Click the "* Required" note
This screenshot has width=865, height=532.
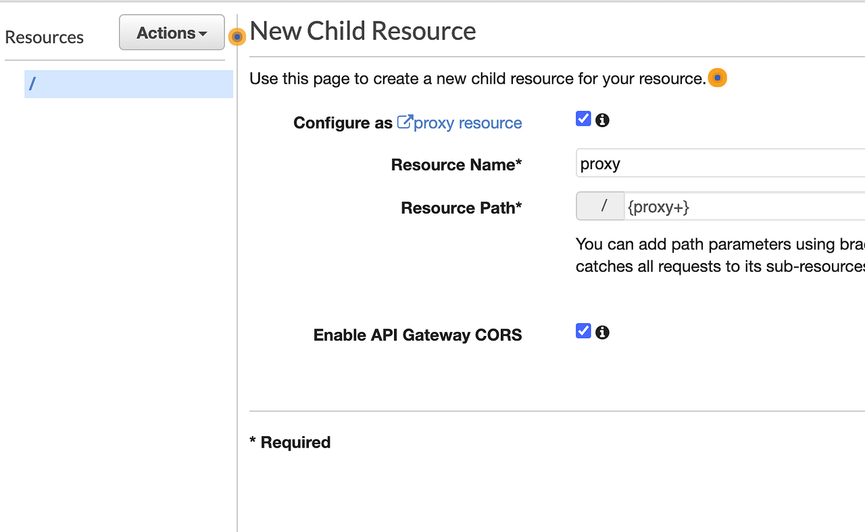point(290,443)
